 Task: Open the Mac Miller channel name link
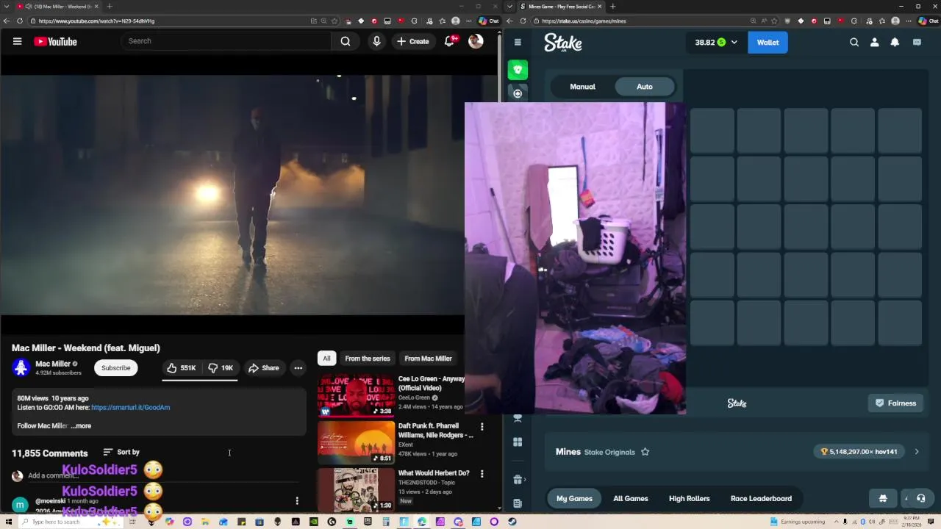[53, 364]
